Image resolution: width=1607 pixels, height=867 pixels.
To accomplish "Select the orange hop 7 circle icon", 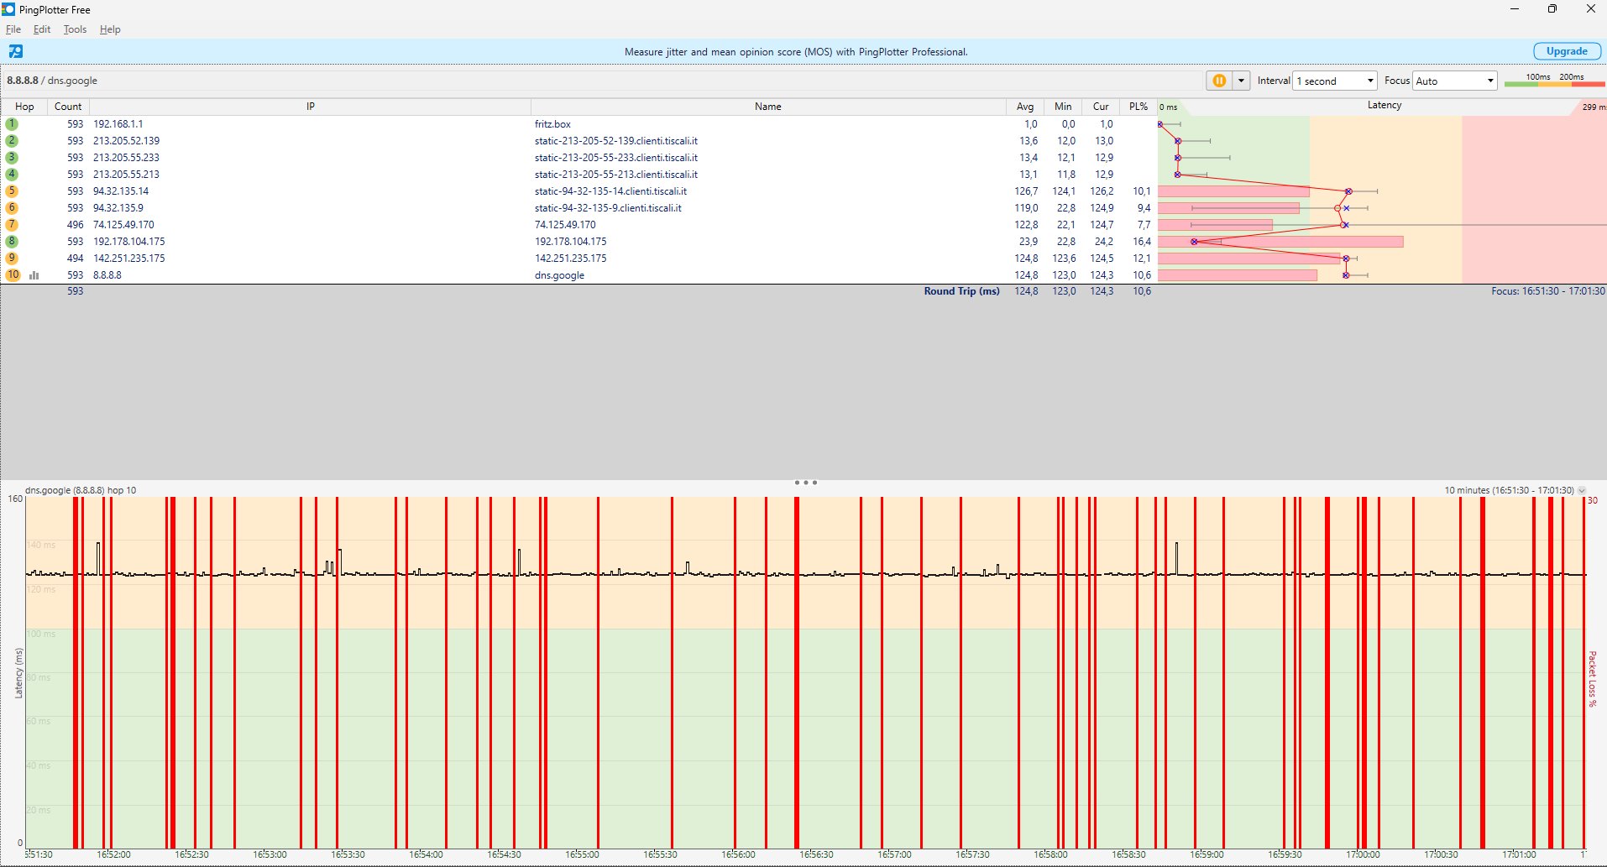I will pyautogui.click(x=12, y=225).
